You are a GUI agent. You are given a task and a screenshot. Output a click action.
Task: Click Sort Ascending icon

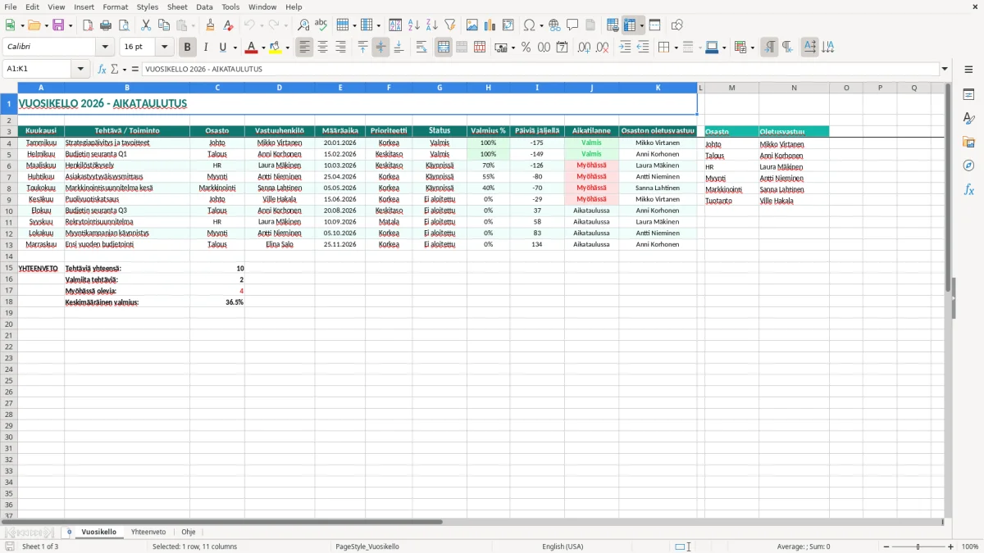(x=413, y=25)
